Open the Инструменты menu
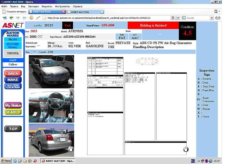 [x=62, y=7]
